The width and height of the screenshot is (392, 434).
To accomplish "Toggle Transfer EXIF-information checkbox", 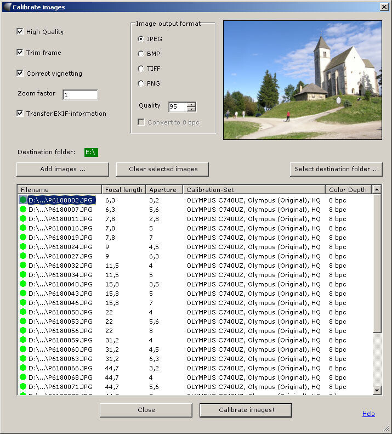I will click(20, 113).
